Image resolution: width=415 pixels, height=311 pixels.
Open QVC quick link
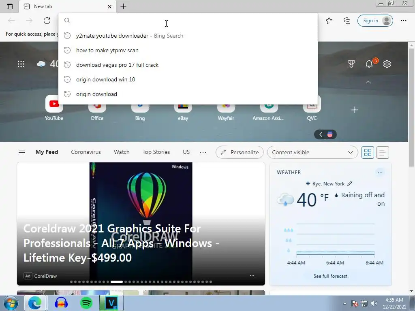[x=312, y=109]
